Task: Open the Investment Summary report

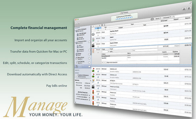Action: [82, 77]
